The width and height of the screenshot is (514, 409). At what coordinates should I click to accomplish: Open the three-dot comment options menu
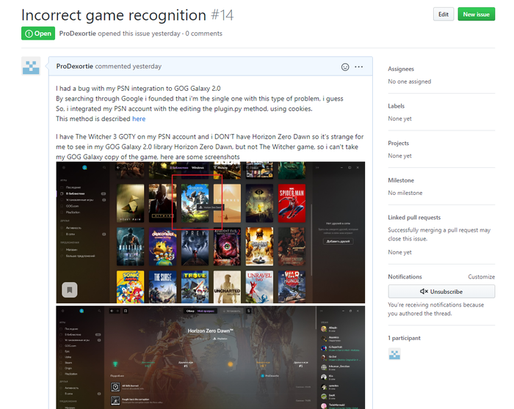pyautogui.click(x=359, y=67)
